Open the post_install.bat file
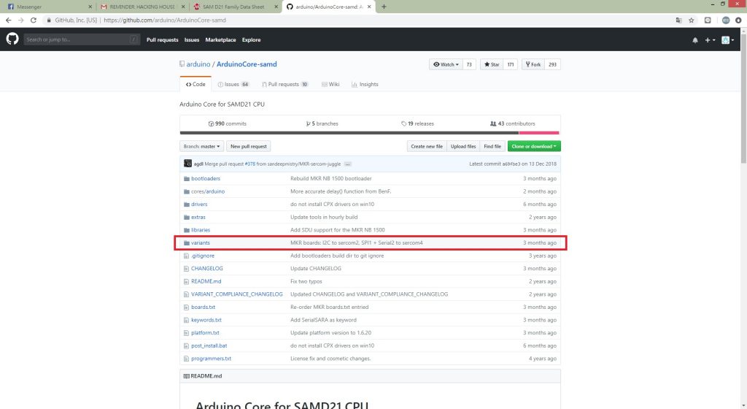This screenshot has height=409, width=747. (209, 345)
